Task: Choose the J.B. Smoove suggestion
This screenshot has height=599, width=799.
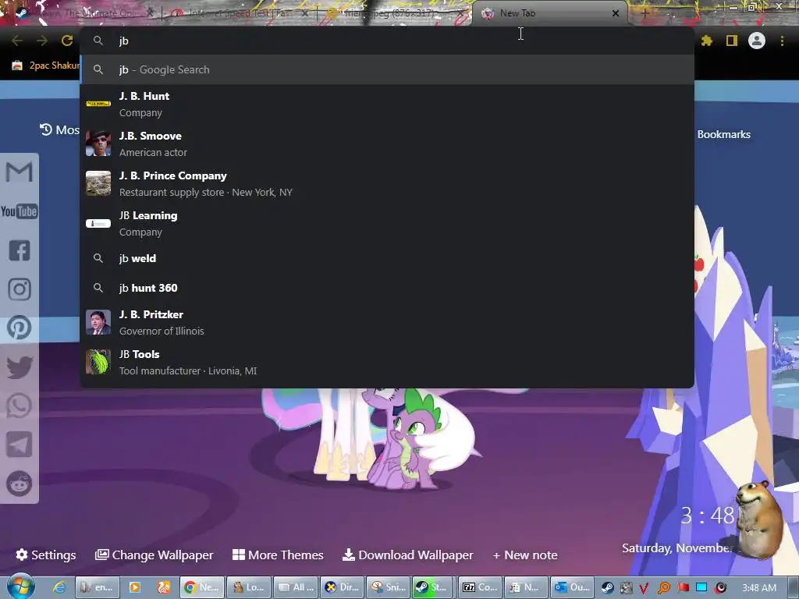Action: pos(387,144)
